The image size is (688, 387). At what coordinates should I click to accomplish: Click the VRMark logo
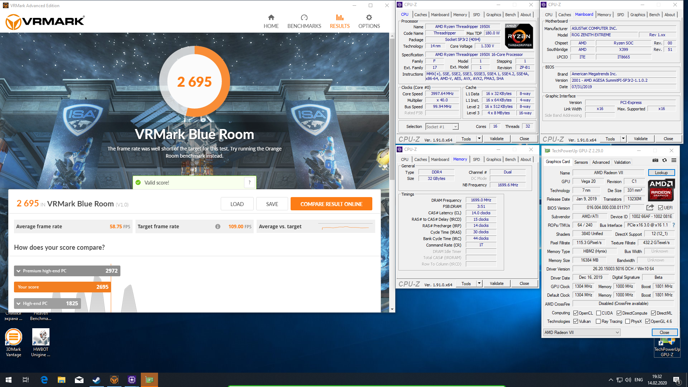45,22
